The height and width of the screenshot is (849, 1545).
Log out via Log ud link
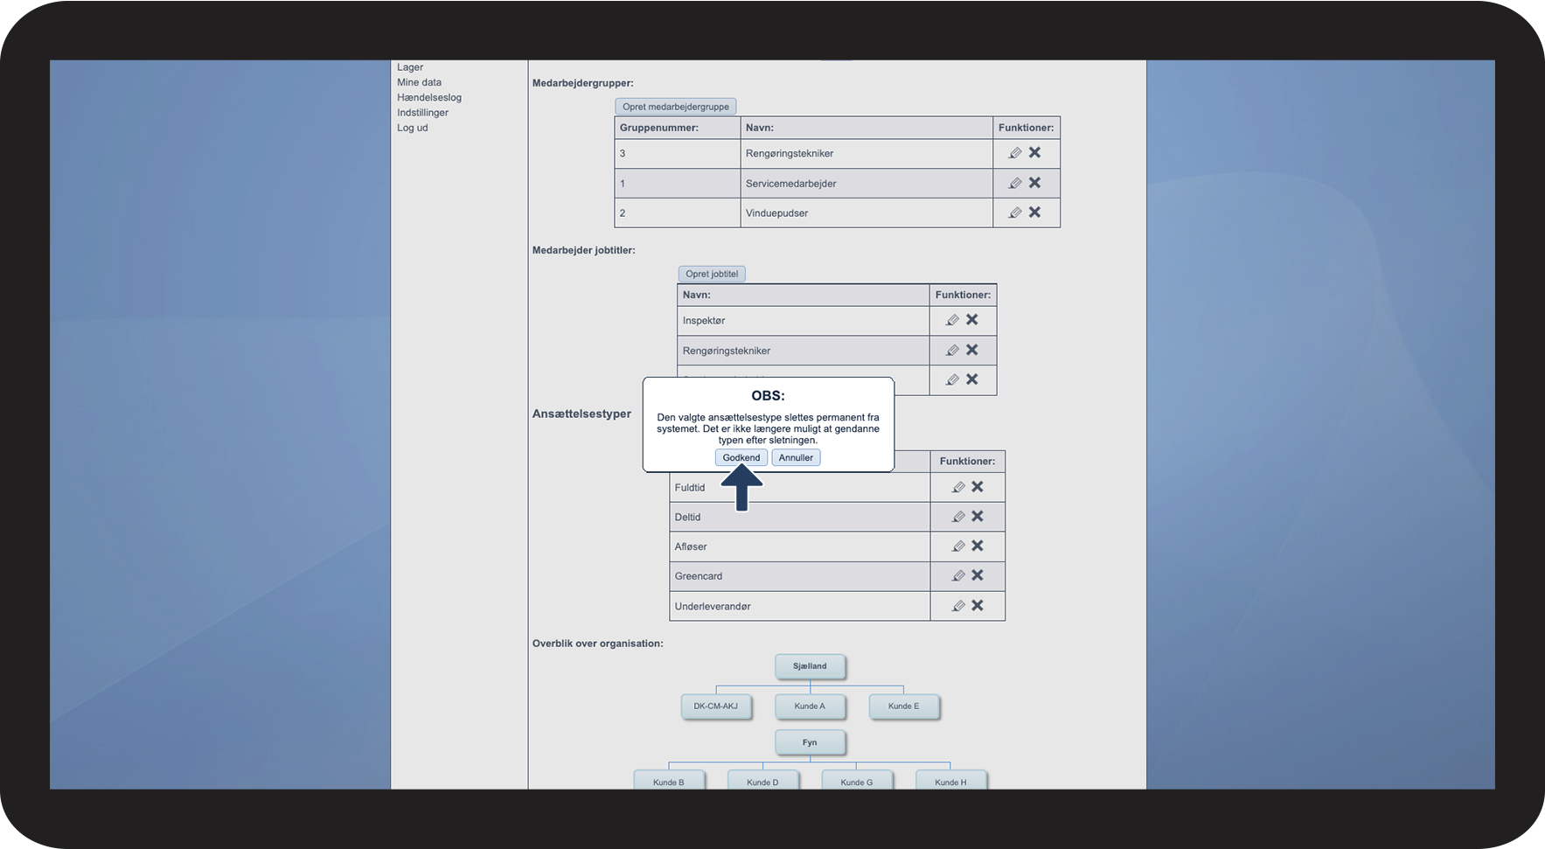413,128
